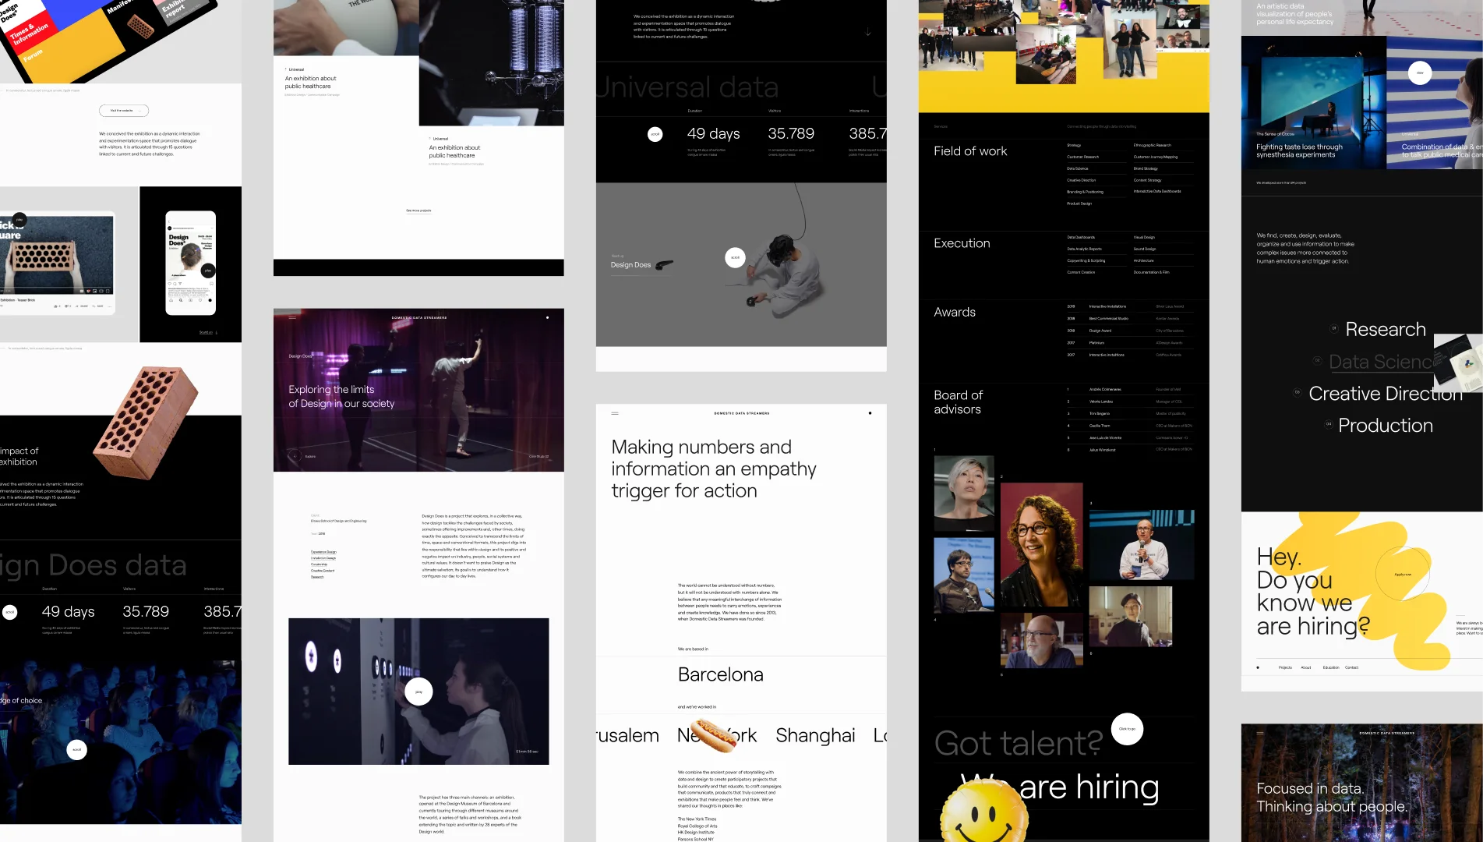The width and height of the screenshot is (1483, 842).
Task: Open the speaker holding microphone photo
Action: coord(1142,545)
